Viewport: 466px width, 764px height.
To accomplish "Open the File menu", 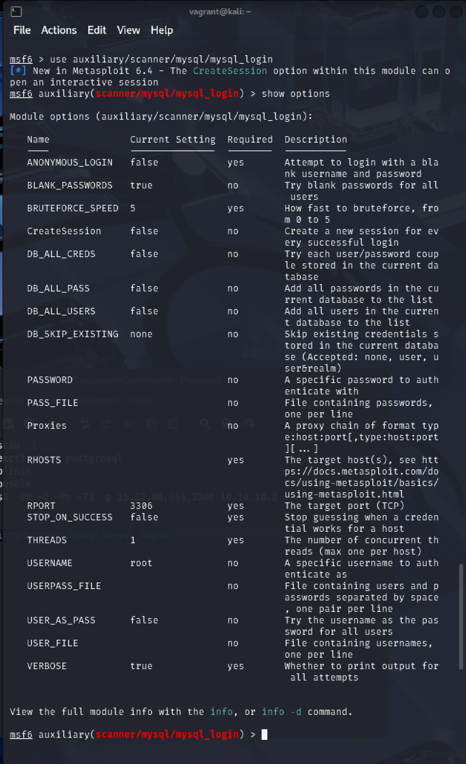I will click(x=22, y=30).
